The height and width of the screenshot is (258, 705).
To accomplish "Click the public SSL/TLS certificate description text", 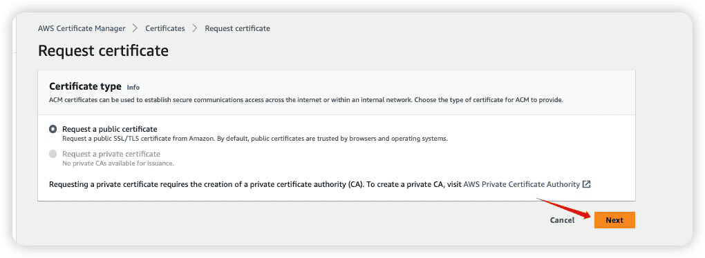I will [x=255, y=139].
